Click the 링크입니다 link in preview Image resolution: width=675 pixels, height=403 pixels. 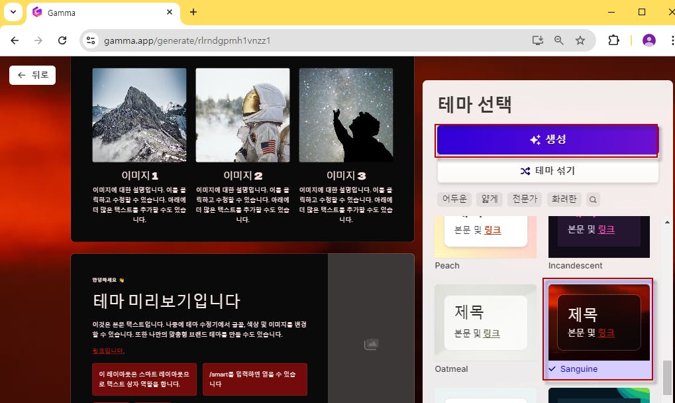[109, 351]
